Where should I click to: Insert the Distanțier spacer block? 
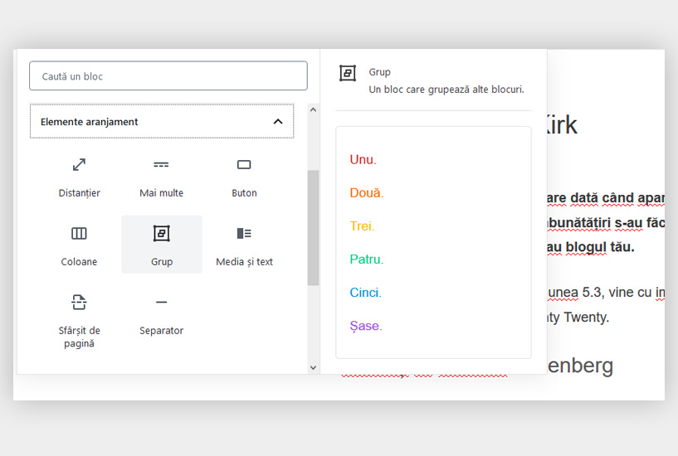tap(79, 176)
